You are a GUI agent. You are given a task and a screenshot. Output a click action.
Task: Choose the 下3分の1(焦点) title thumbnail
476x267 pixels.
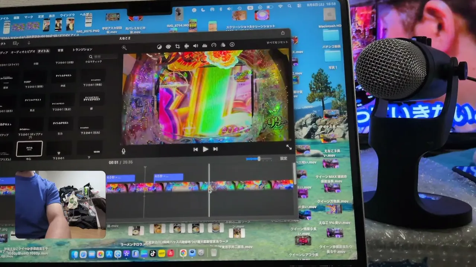coord(62,100)
